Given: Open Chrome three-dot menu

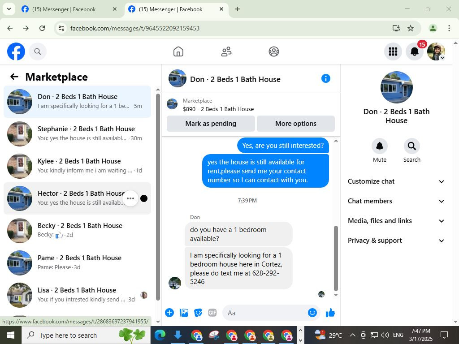Looking at the screenshot, I should pos(449,28).
